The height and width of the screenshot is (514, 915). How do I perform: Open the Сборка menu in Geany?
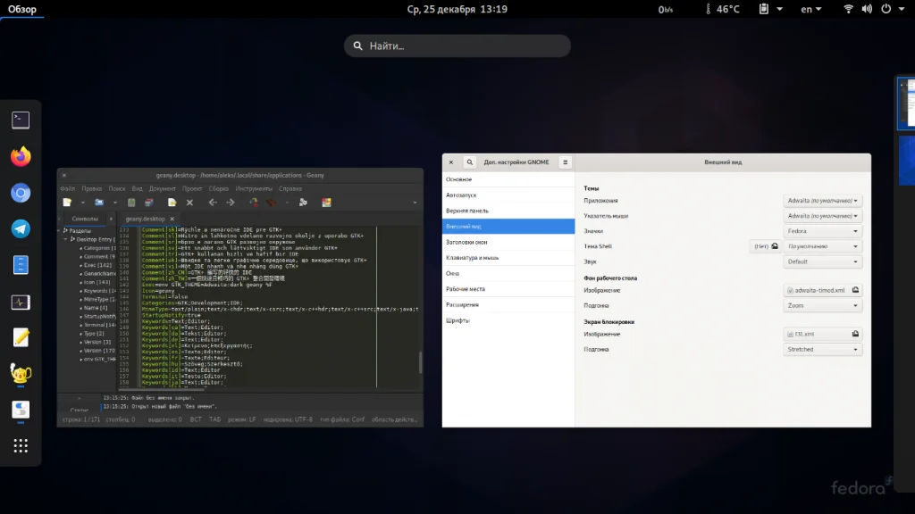[x=219, y=189]
